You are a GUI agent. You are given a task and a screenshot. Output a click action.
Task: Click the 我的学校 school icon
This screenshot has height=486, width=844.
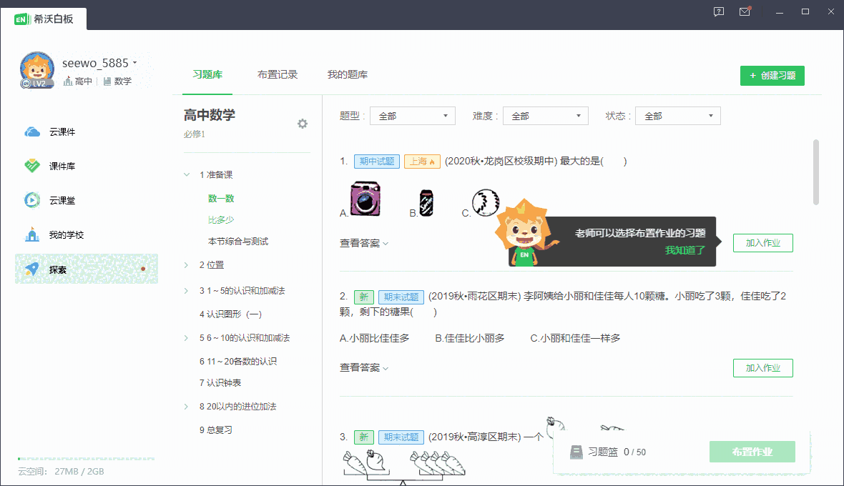(x=31, y=234)
